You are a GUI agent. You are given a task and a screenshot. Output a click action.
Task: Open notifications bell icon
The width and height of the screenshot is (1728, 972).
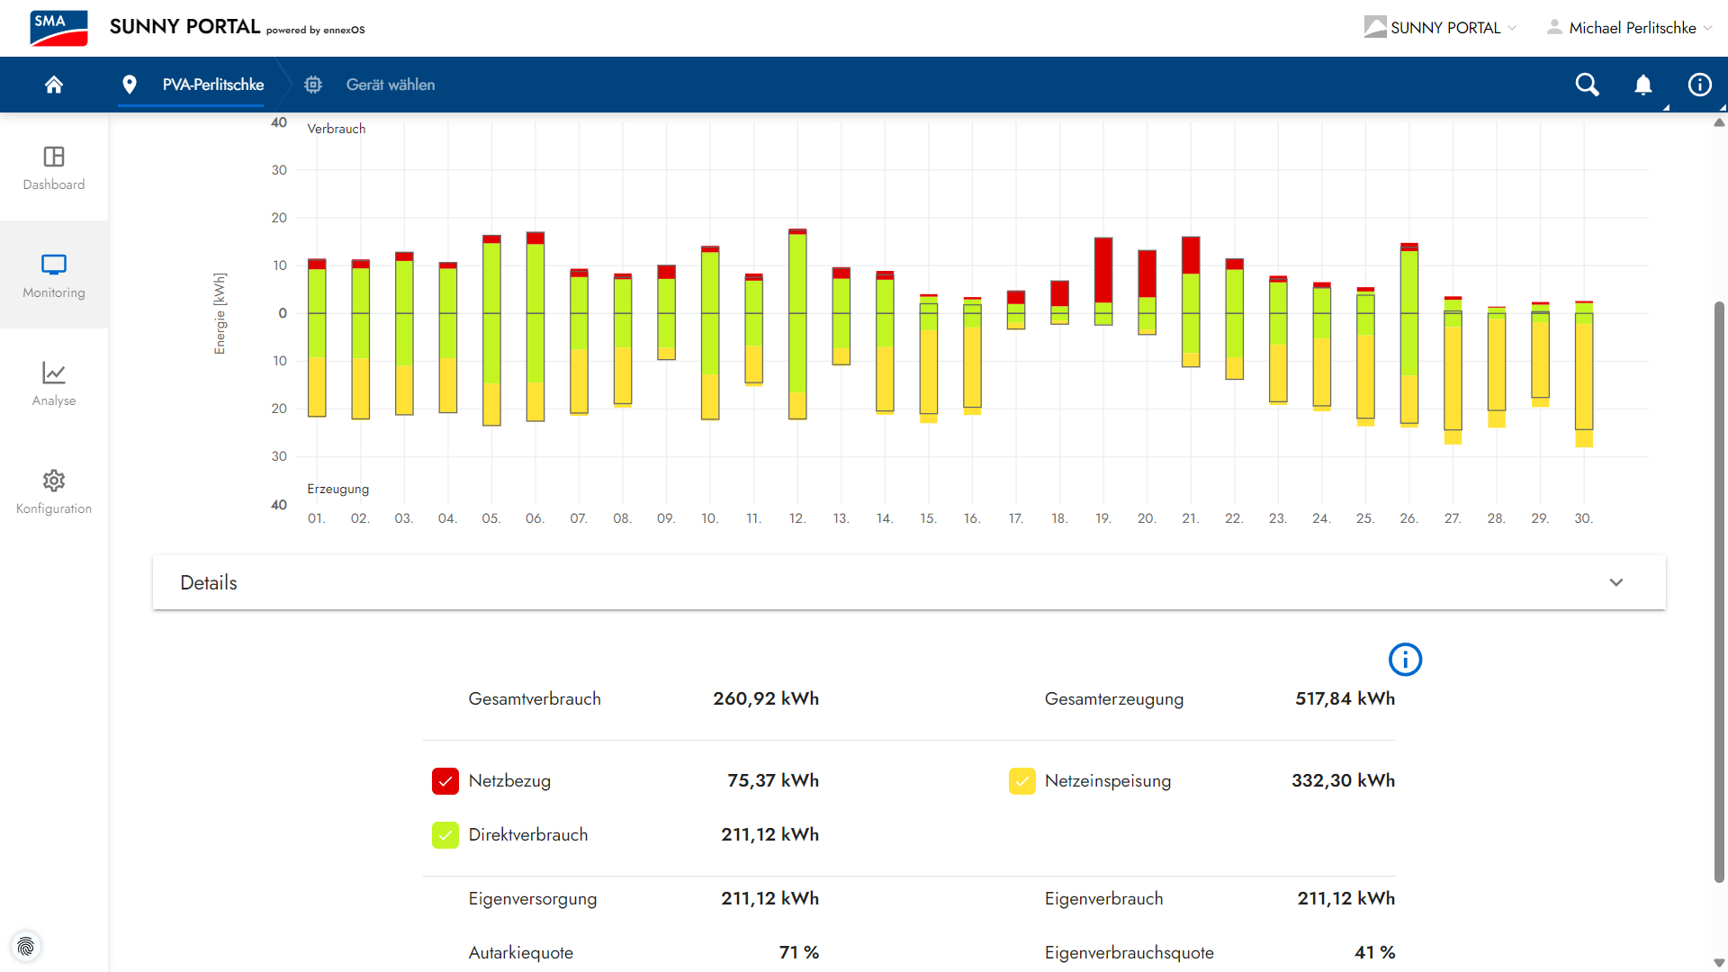[1642, 85]
